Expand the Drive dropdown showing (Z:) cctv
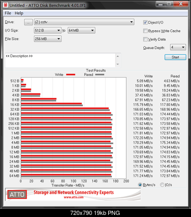The image size is (191, 217). pos(84,22)
